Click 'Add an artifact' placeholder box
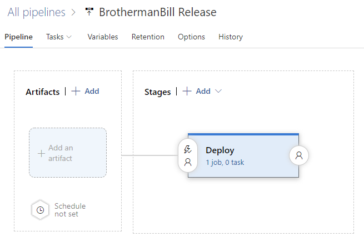364x242 pixels. pyautogui.click(x=68, y=153)
